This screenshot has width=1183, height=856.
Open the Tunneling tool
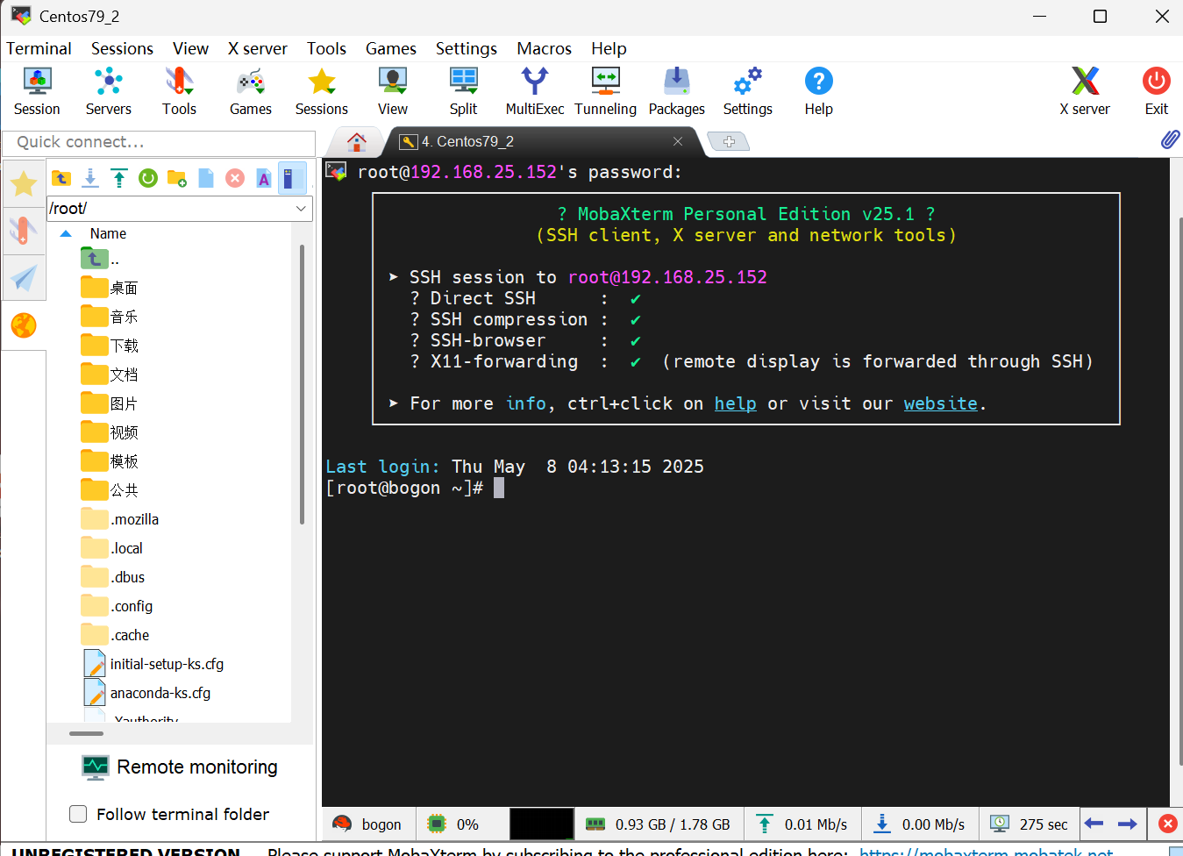pyautogui.click(x=605, y=91)
